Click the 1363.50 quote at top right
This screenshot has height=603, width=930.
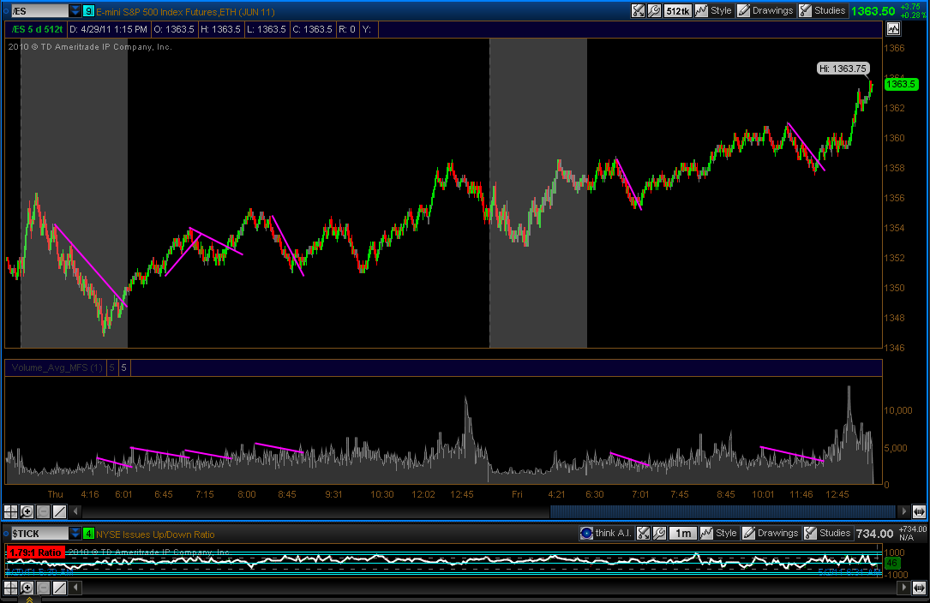pyautogui.click(x=873, y=11)
